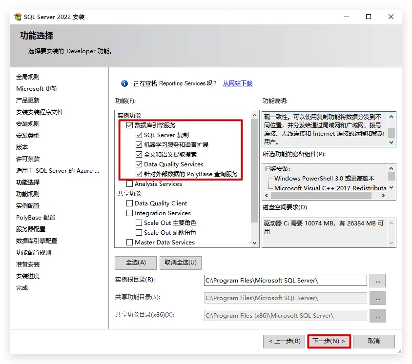Viewport: 412px width, 364px height.
Task: Click the 全选(A) button
Action: click(x=136, y=263)
